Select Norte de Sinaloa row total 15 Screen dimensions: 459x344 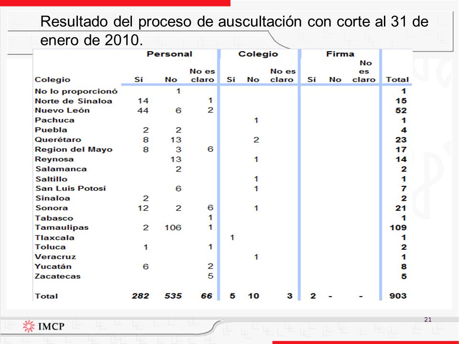[x=401, y=101]
